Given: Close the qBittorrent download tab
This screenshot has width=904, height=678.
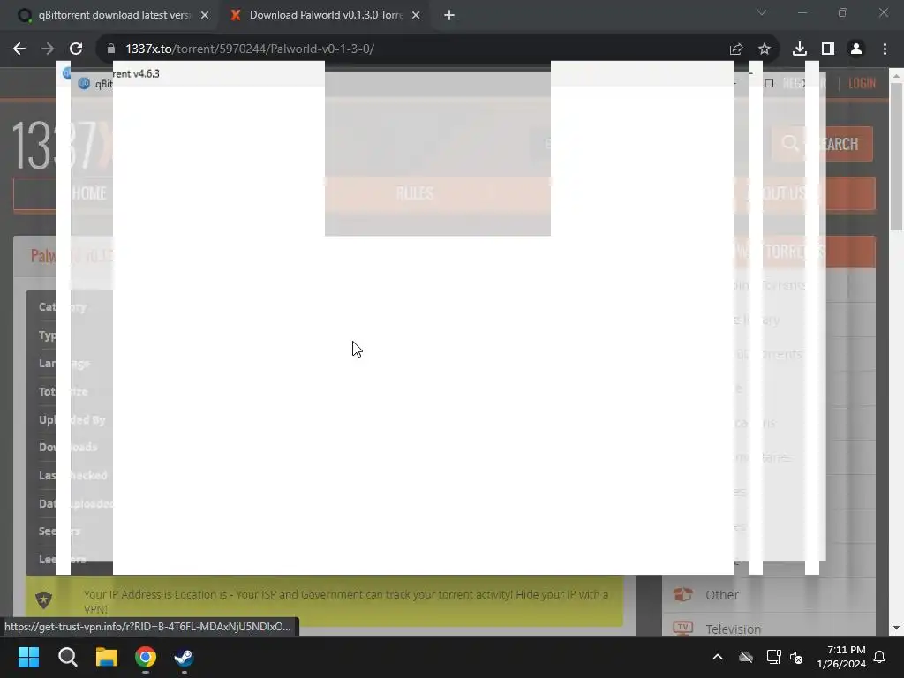Looking at the screenshot, I should [x=205, y=15].
